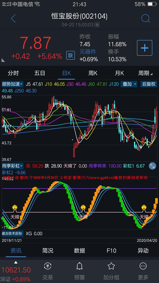159x283 pixels.
Task: Open the 叠加 overlay dropdown
Action: click(x=129, y=84)
